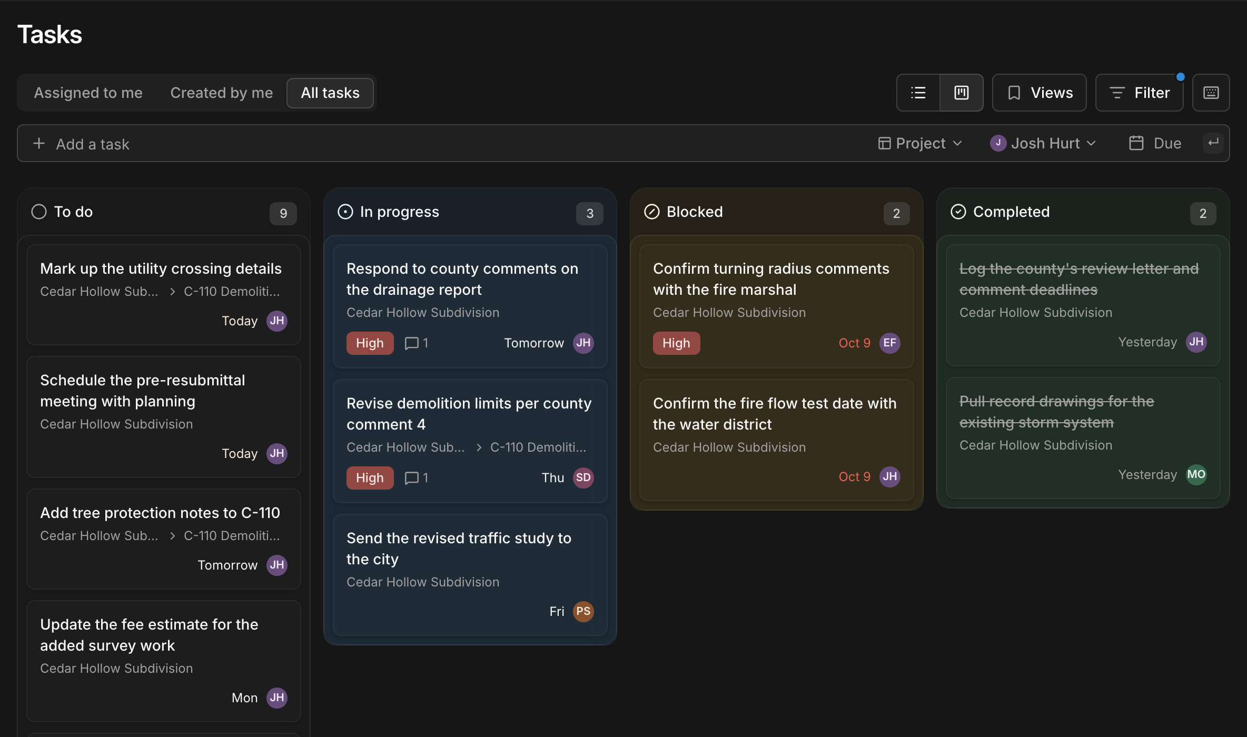Image resolution: width=1247 pixels, height=737 pixels.
Task: Click C-110 breadcrumb on Revise demolition task
Action: tap(538, 447)
